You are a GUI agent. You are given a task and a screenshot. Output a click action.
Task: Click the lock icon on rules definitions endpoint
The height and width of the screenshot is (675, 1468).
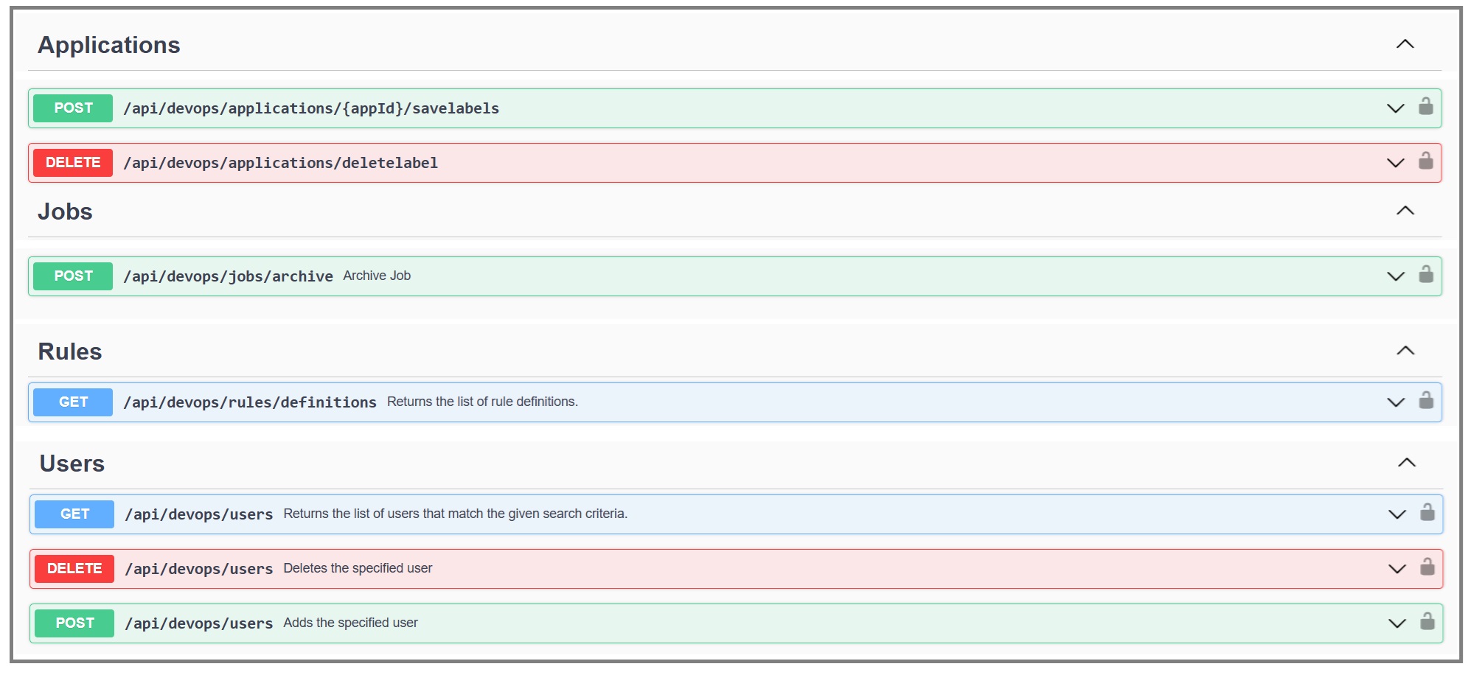pyautogui.click(x=1425, y=401)
